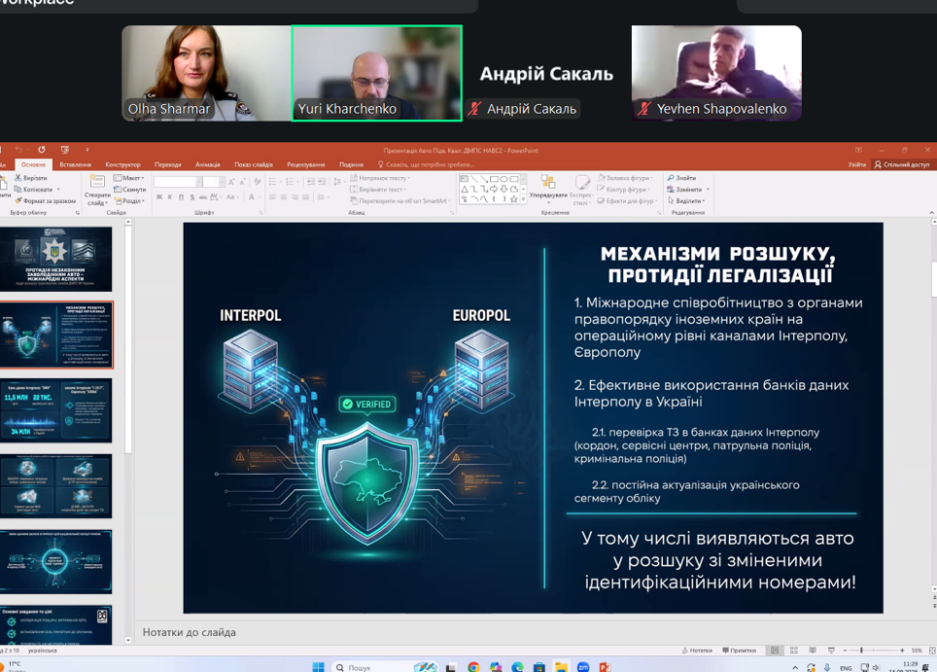Select the oval shape in shapes gallery
Image resolution: width=937 pixels, height=672 pixels.
pos(503,179)
